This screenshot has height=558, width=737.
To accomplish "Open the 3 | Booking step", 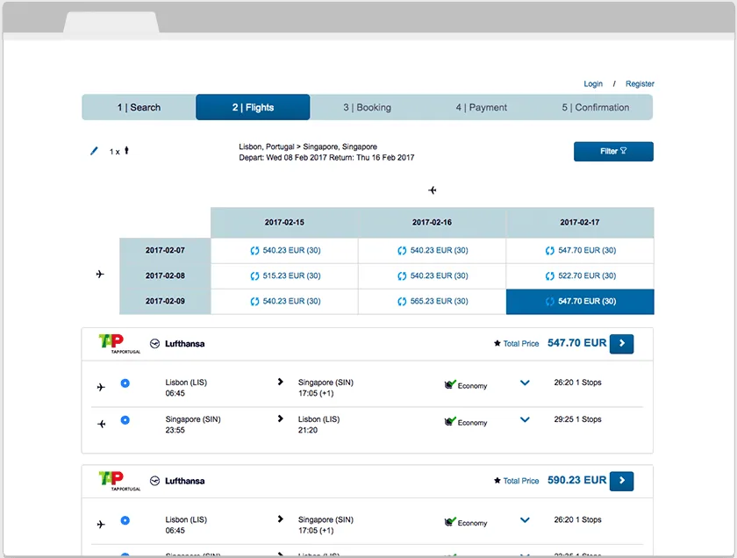I will point(367,107).
